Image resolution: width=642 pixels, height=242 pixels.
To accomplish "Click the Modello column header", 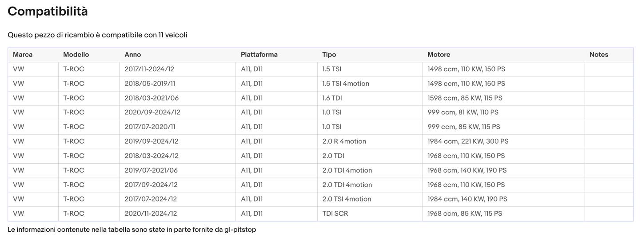I will [76, 55].
